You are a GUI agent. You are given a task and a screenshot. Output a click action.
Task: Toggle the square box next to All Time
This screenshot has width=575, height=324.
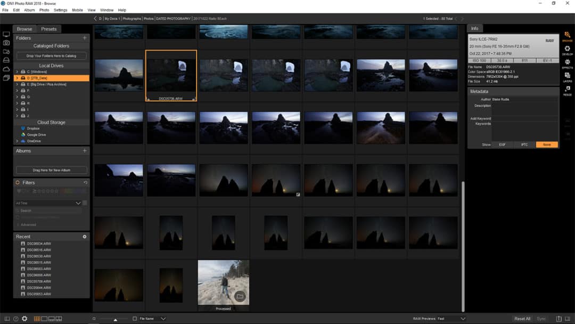[85, 203]
